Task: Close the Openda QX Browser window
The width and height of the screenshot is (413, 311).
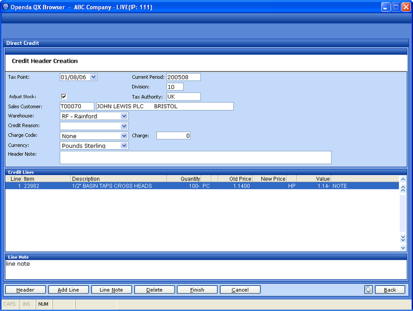Action: point(406,7)
